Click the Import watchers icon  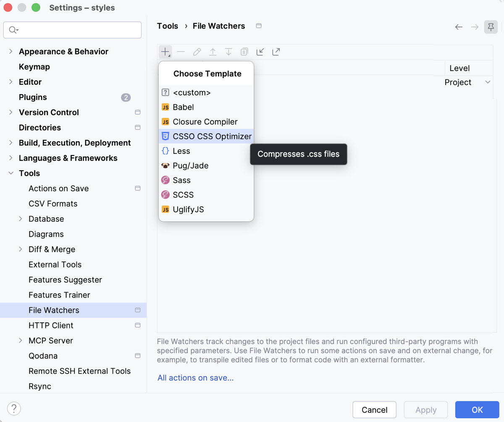260,52
